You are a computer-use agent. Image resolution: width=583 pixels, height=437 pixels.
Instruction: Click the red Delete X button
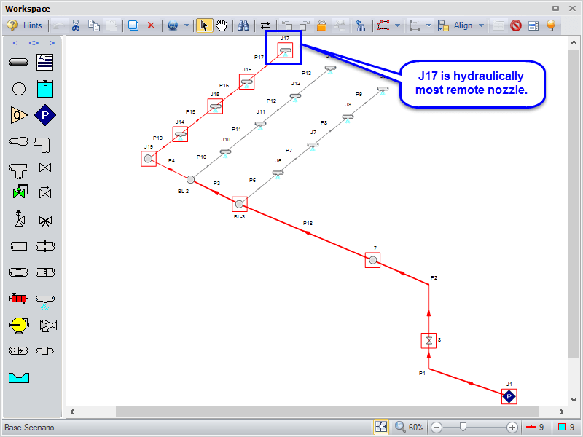[151, 25]
